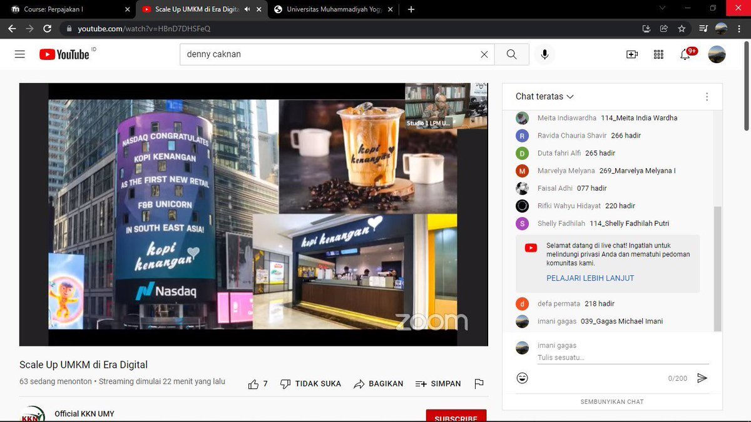Reload the current page
The width and height of the screenshot is (751, 422).
[x=47, y=29]
